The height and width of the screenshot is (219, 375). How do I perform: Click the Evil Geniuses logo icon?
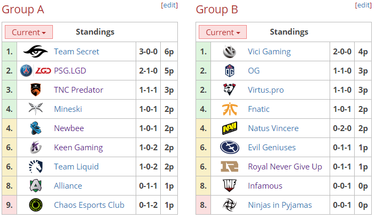point(230,147)
